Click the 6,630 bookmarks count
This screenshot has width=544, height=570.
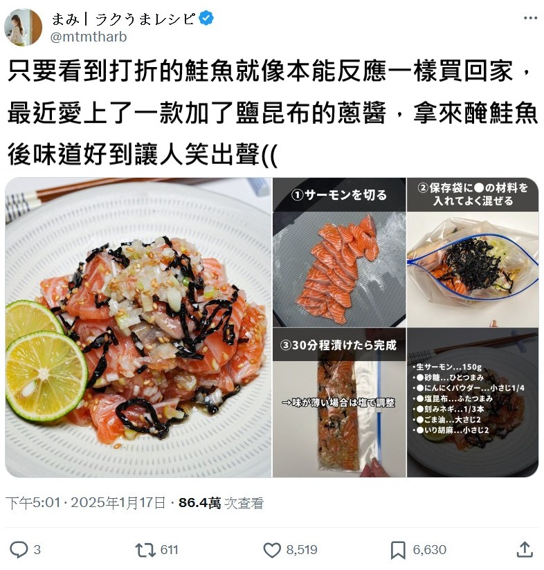coord(429,550)
